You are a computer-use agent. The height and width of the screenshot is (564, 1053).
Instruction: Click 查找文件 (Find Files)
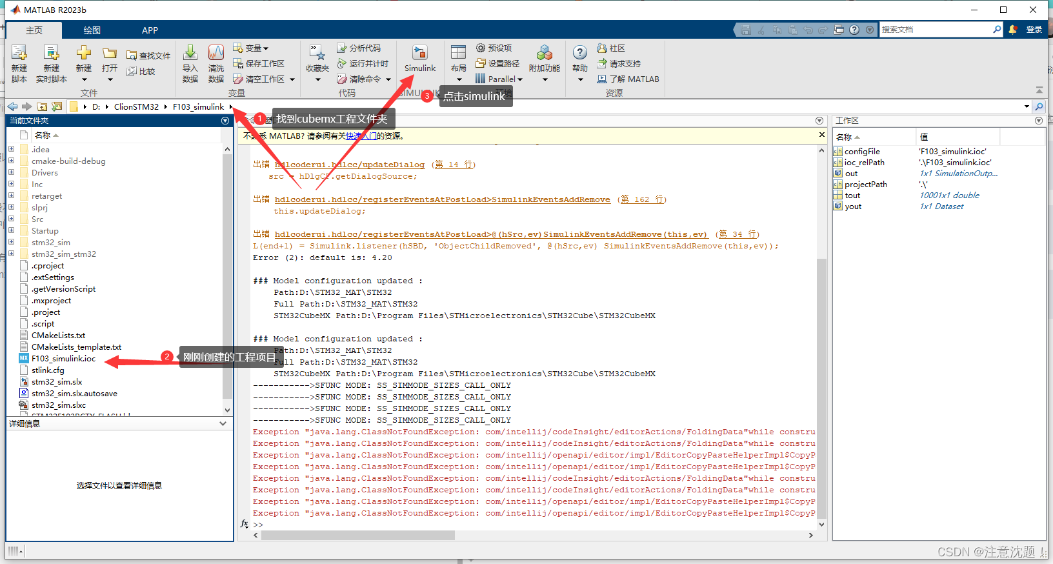tap(148, 55)
